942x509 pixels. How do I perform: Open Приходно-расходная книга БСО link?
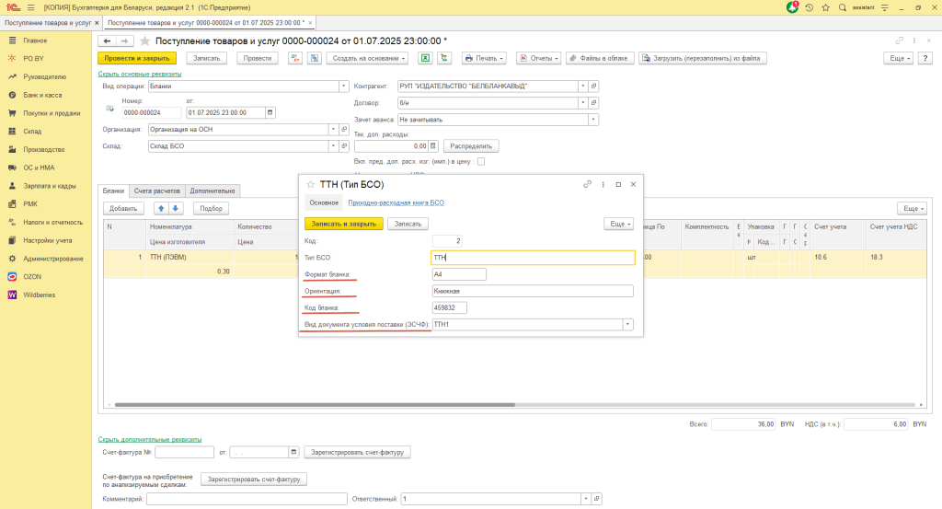tap(396, 202)
